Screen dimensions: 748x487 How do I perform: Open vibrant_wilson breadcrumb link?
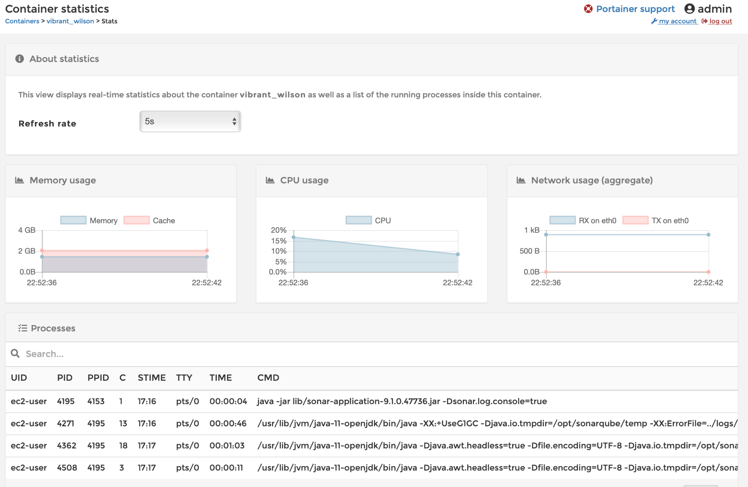(70, 21)
